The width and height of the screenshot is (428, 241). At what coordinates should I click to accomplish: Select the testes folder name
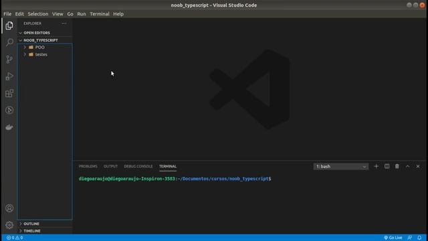pyautogui.click(x=41, y=54)
